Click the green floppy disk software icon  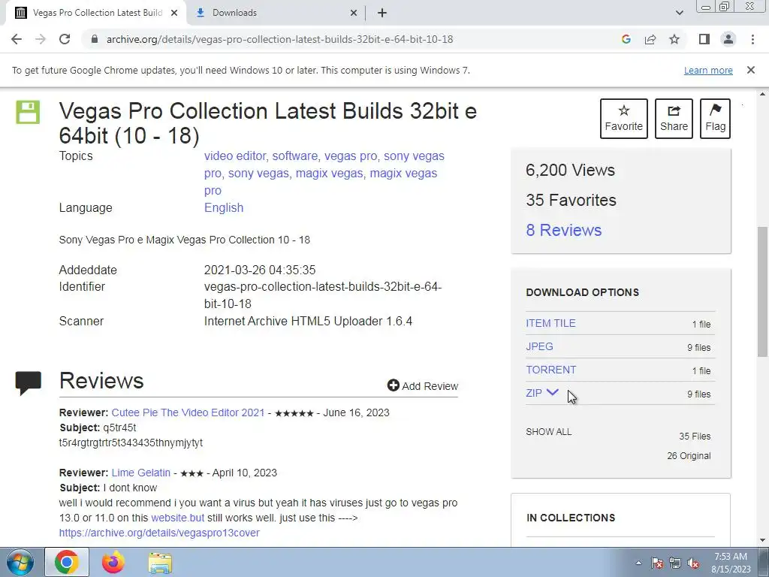tap(28, 112)
